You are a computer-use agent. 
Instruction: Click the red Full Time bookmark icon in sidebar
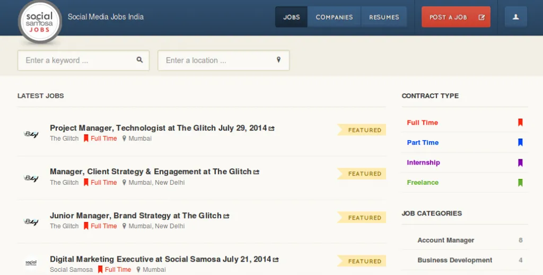click(520, 122)
